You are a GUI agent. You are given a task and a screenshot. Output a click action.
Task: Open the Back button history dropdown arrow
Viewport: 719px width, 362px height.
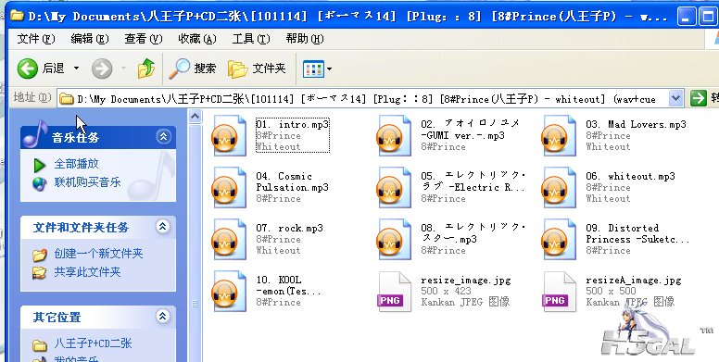tap(76, 69)
